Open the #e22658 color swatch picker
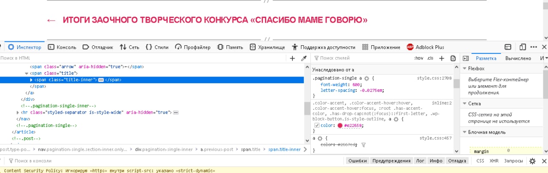Screen dimensions: 548x173 [340, 126]
